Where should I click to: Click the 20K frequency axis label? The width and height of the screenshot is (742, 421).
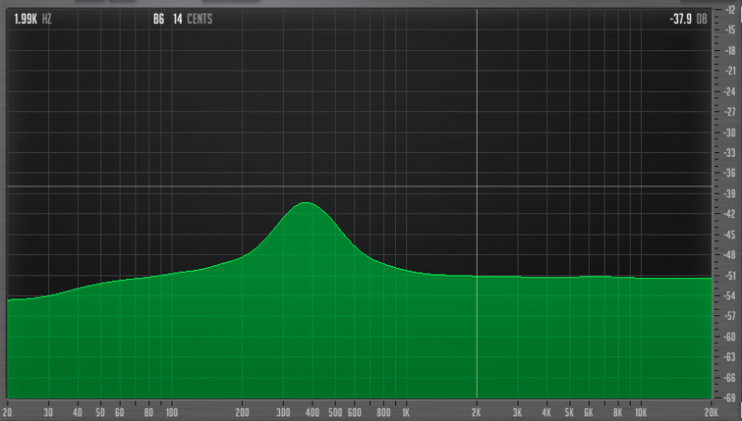point(710,411)
